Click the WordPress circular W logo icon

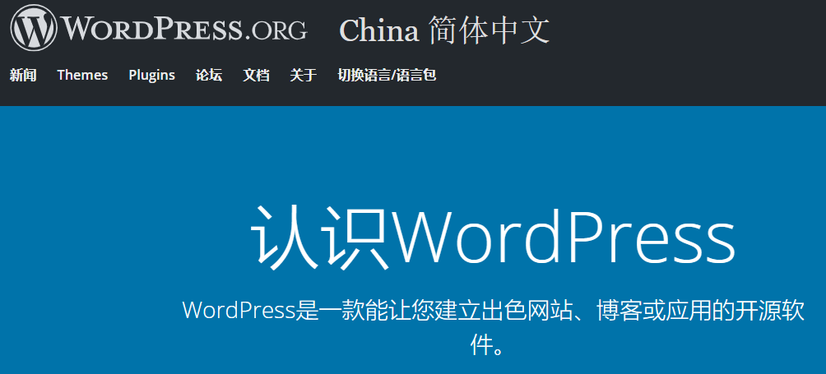point(33,28)
